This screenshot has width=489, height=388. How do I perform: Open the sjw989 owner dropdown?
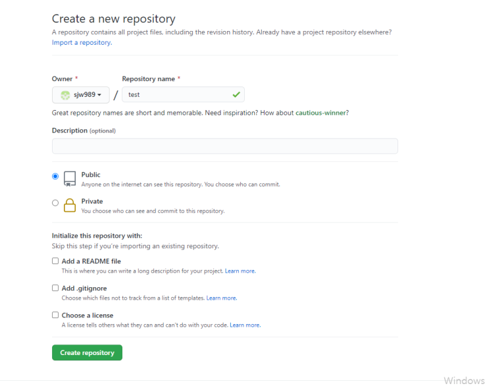click(x=80, y=95)
